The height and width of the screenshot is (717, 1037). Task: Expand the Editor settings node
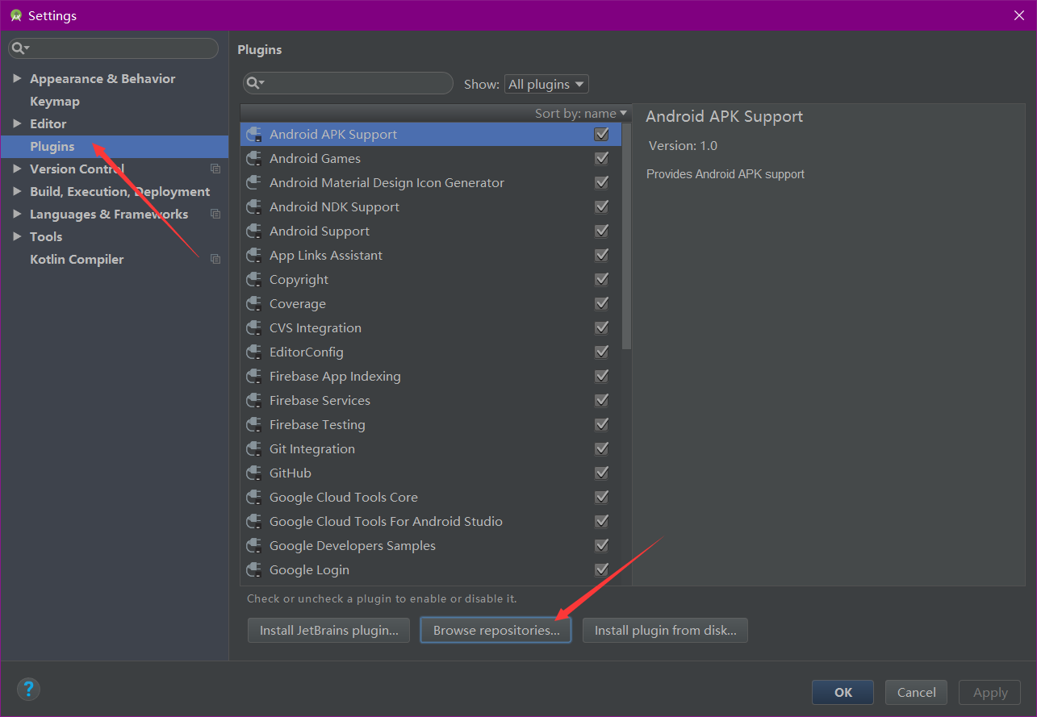pyautogui.click(x=17, y=123)
